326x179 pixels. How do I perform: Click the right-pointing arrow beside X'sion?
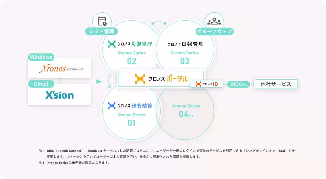point(99,82)
